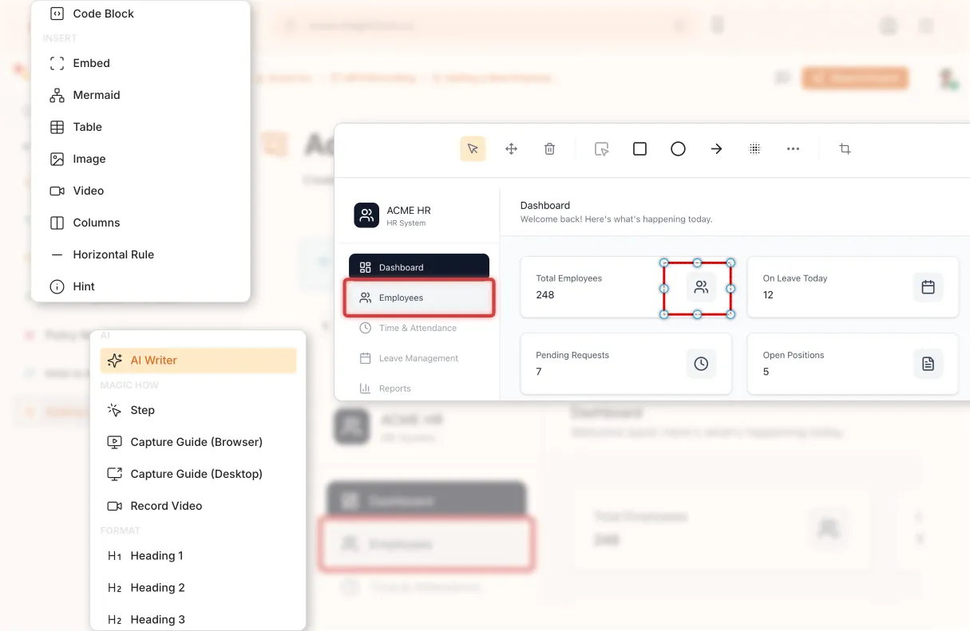Open more tools via the ellipsis
Screen dimensions: 970x631
(x=793, y=148)
